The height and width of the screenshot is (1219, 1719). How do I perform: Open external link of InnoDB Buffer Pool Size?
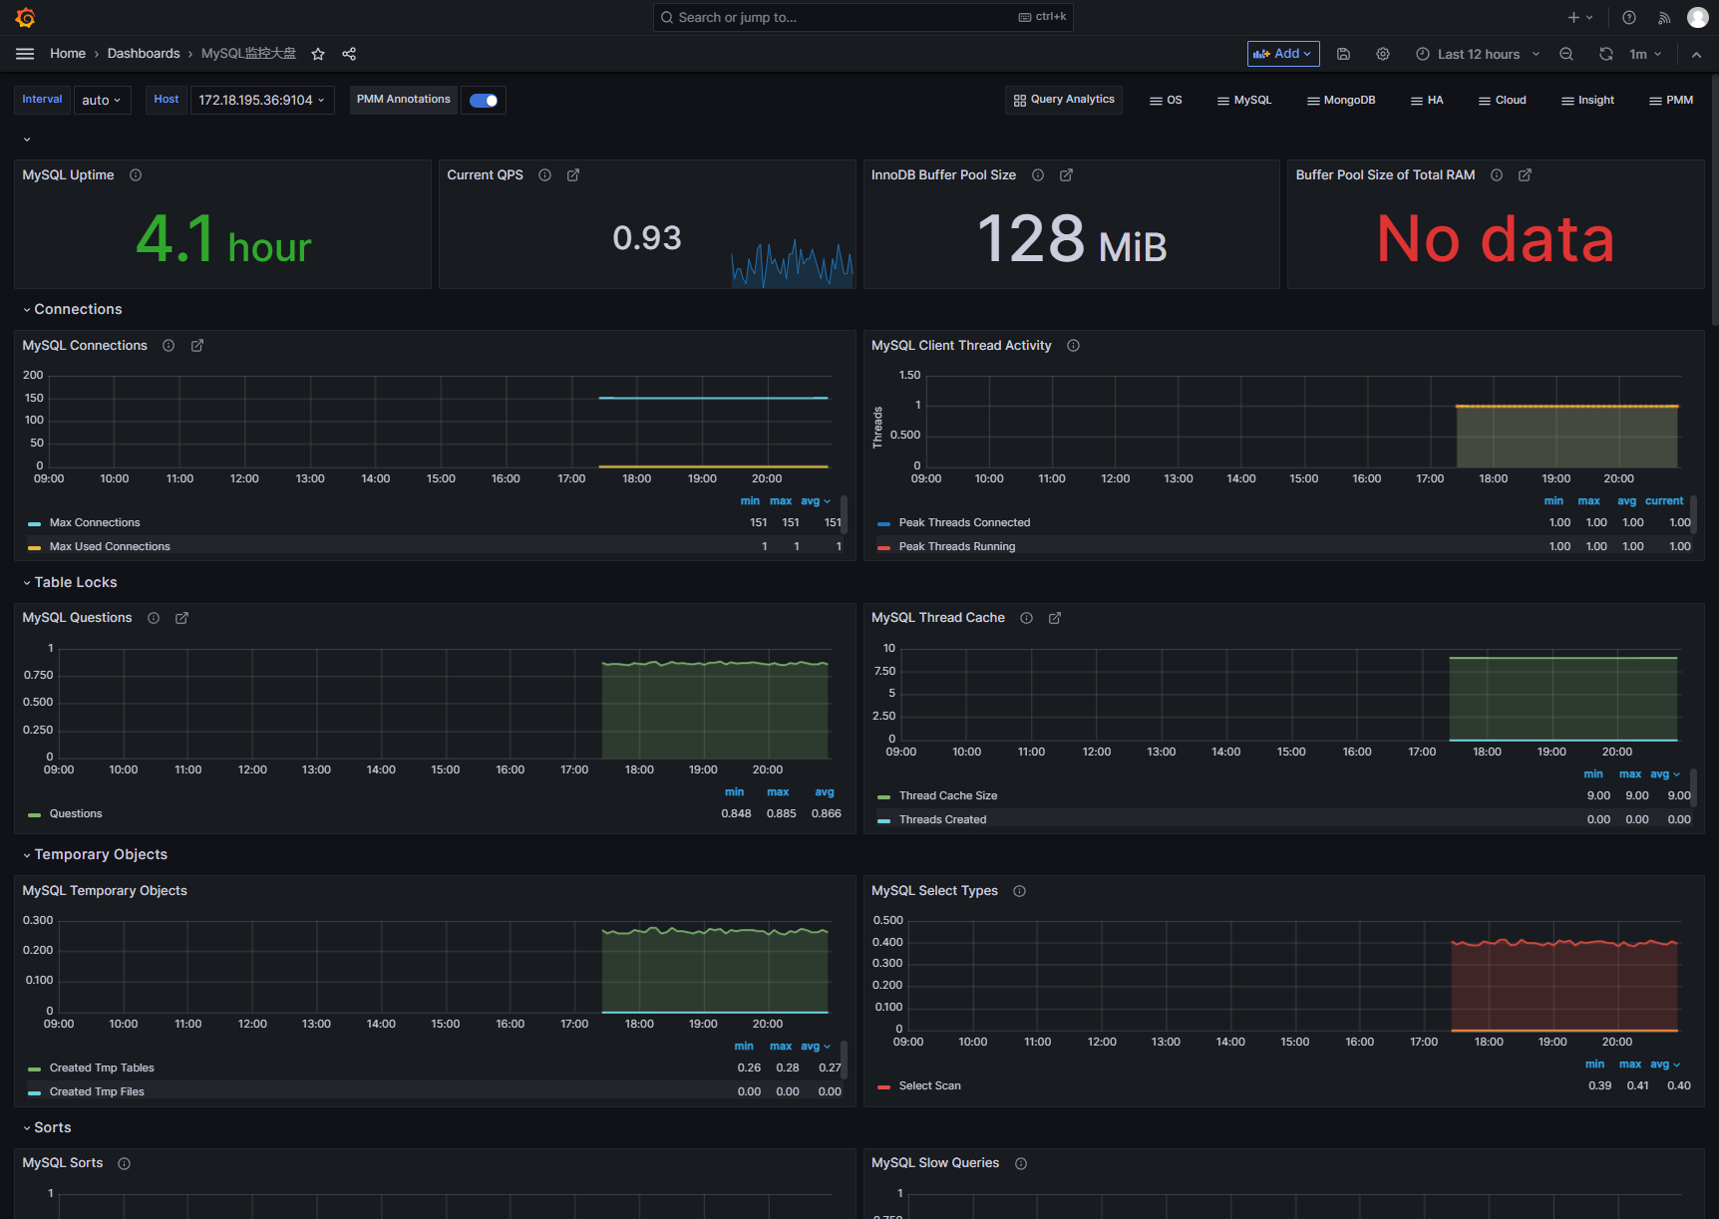(1066, 175)
